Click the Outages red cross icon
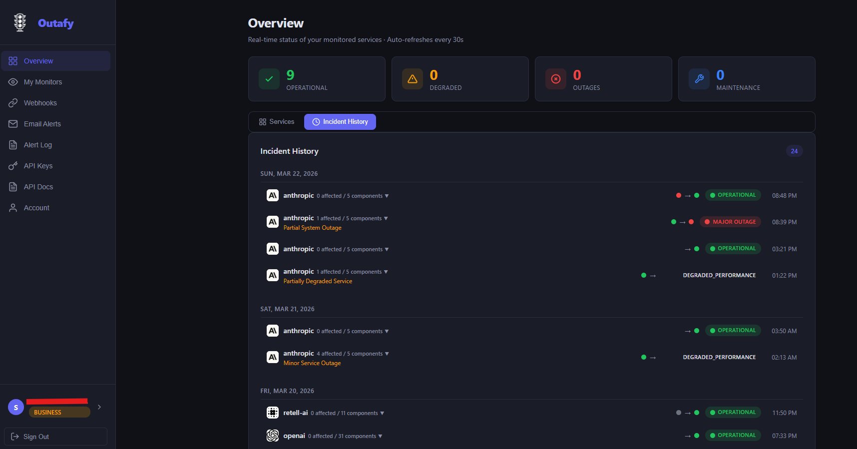This screenshot has height=449, width=857. [x=556, y=79]
